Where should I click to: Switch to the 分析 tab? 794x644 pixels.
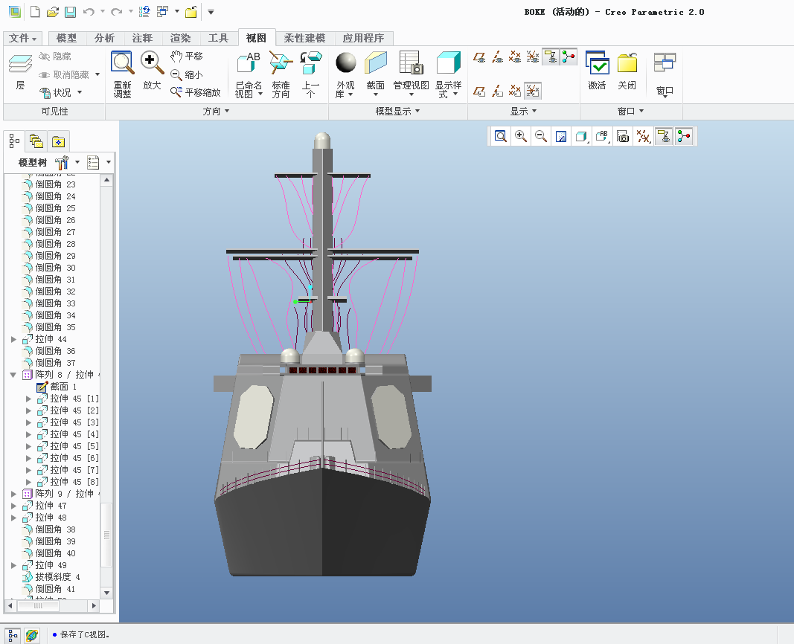tap(104, 38)
